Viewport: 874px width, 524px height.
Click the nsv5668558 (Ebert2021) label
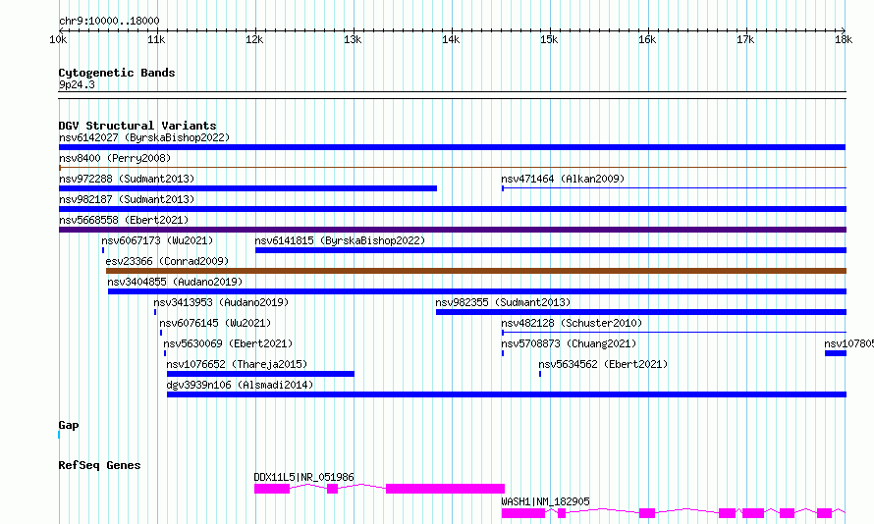(x=124, y=220)
